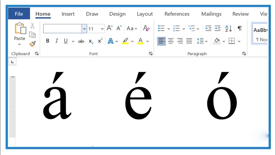Click the Home tab

pyautogui.click(x=43, y=14)
